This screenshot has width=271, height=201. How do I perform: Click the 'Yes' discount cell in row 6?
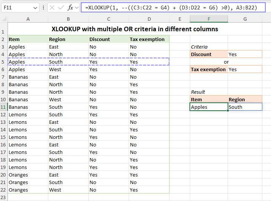click(x=109, y=70)
